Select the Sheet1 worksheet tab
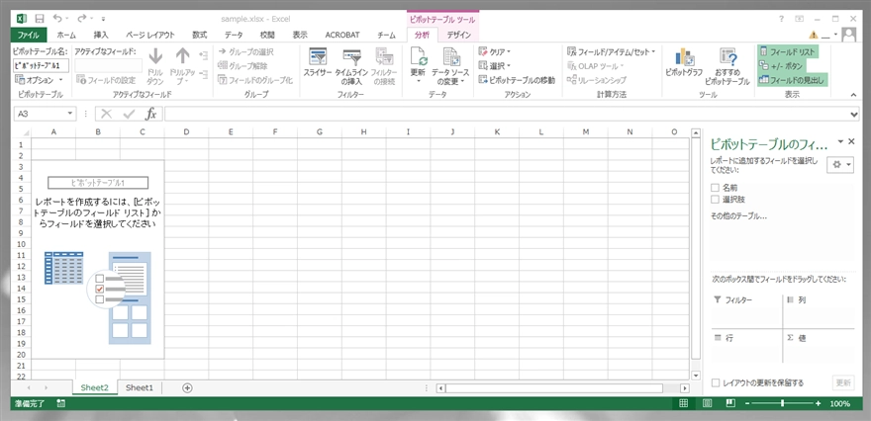The width and height of the screenshot is (871, 421). point(139,387)
